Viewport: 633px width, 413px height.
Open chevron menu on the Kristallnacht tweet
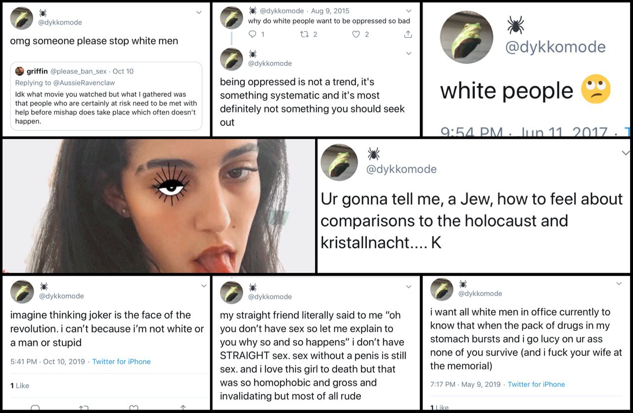coord(626,153)
